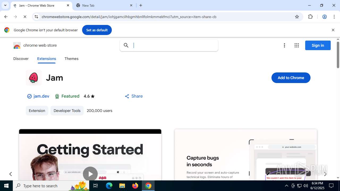Open the Extensions section
Viewport: 340px width, 191px height.
pos(46,59)
